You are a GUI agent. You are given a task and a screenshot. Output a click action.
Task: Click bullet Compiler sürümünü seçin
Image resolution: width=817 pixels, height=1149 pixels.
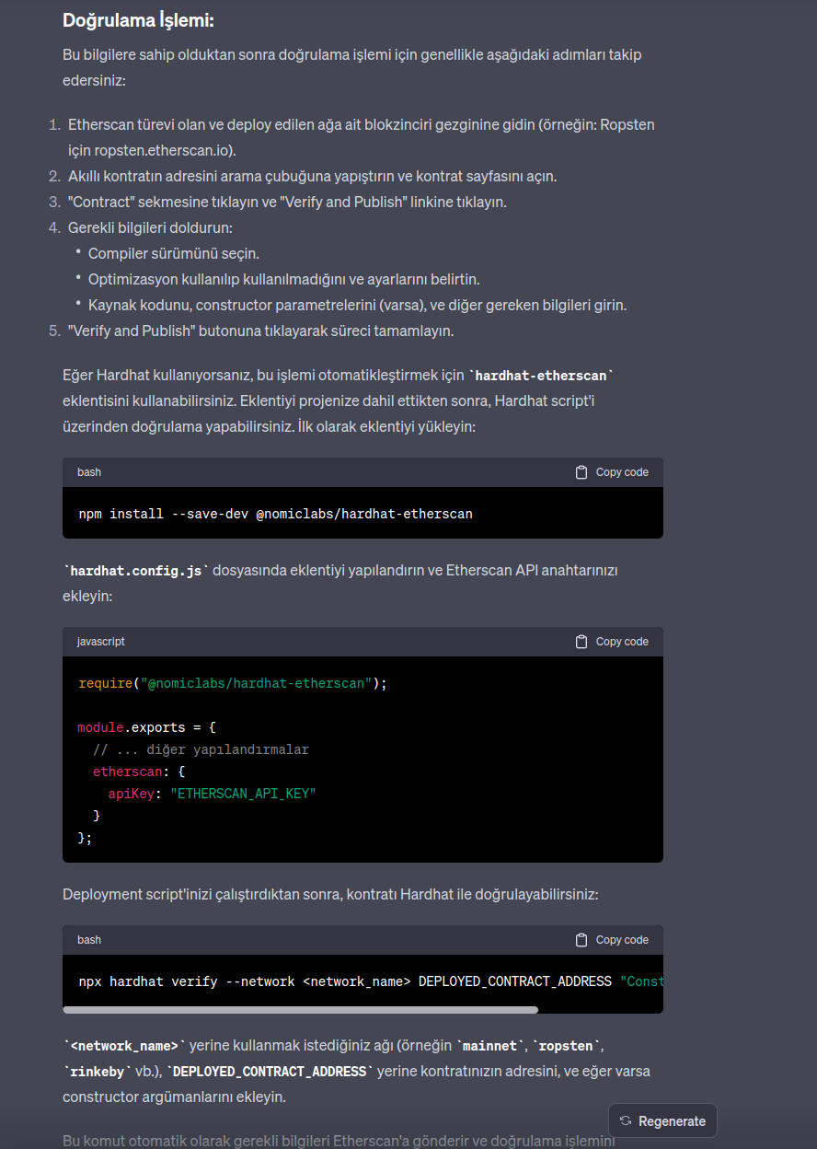pyautogui.click(x=174, y=253)
